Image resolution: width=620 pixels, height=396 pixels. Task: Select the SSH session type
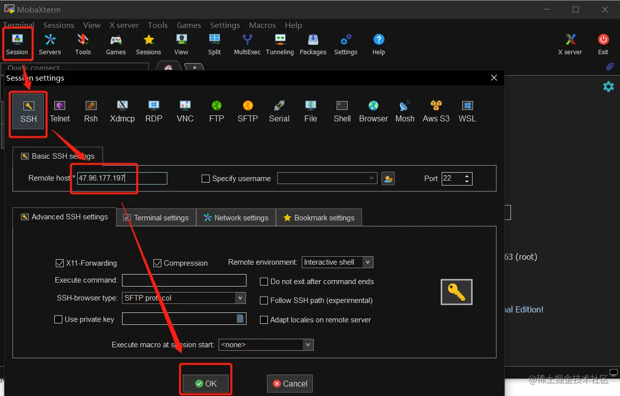coord(29,111)
